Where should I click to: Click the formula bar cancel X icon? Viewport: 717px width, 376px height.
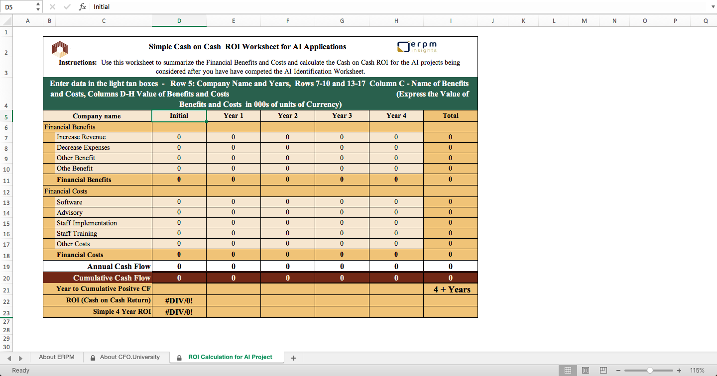(53, 6)
